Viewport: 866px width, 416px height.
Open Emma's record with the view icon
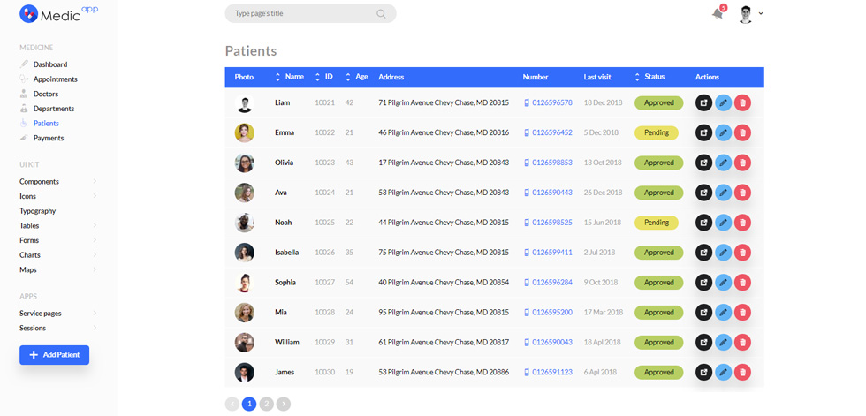703,132
